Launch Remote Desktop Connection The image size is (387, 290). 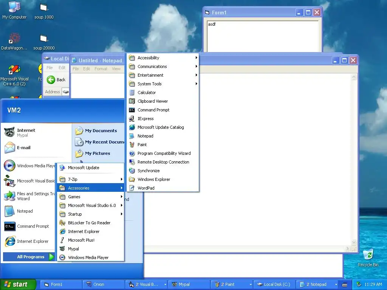tap(163, 162)
